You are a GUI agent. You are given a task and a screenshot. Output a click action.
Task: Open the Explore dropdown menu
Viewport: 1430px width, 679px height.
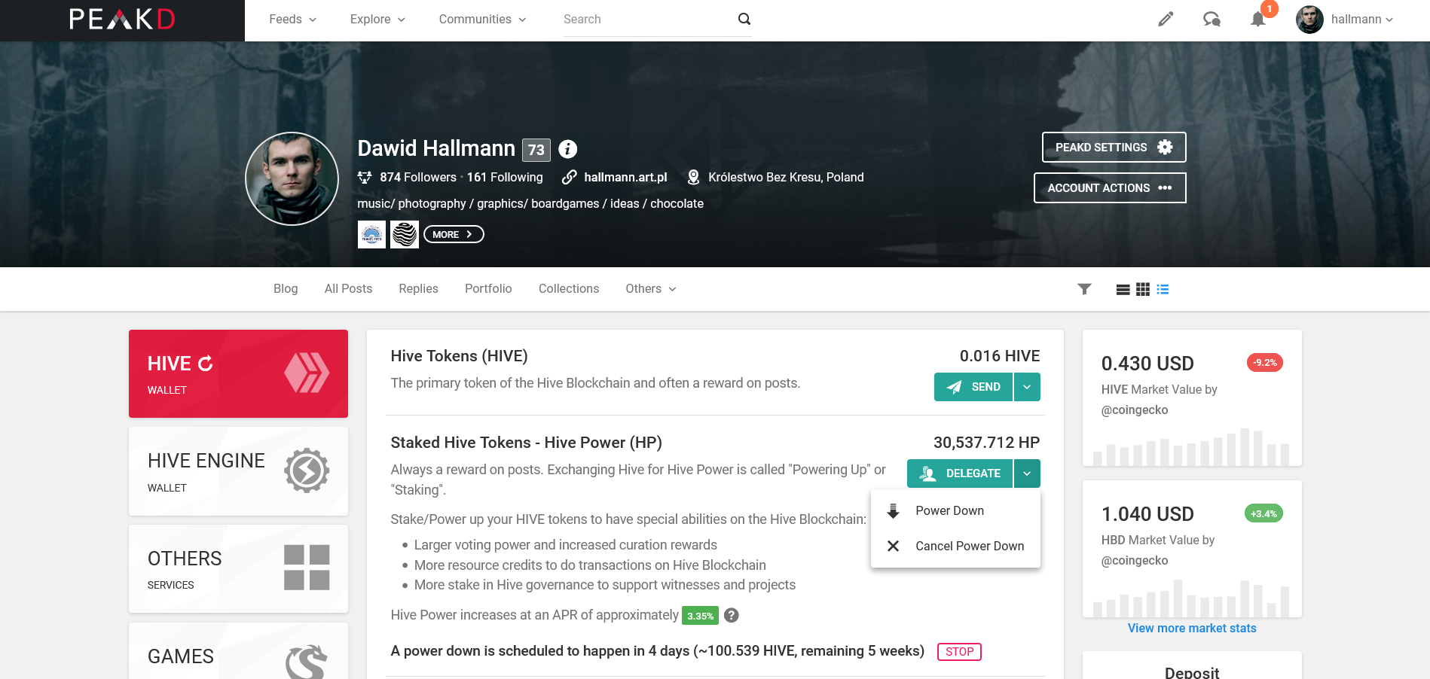pos(377,20)
